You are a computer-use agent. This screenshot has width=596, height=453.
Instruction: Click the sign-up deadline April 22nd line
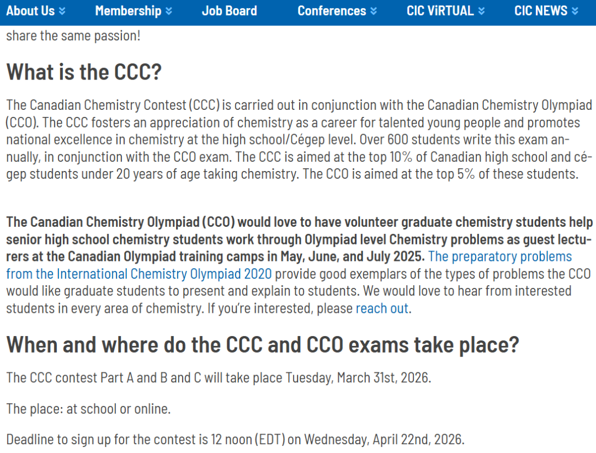coord(235,440)
